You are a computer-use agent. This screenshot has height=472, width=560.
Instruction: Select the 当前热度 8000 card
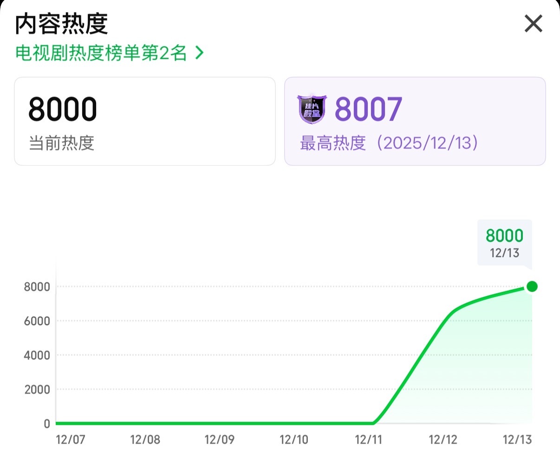[145, 121]
